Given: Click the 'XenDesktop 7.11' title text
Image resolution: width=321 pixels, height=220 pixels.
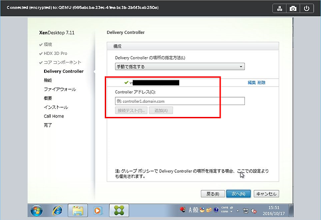Looking at the screenshot, I should coord(57,33).
